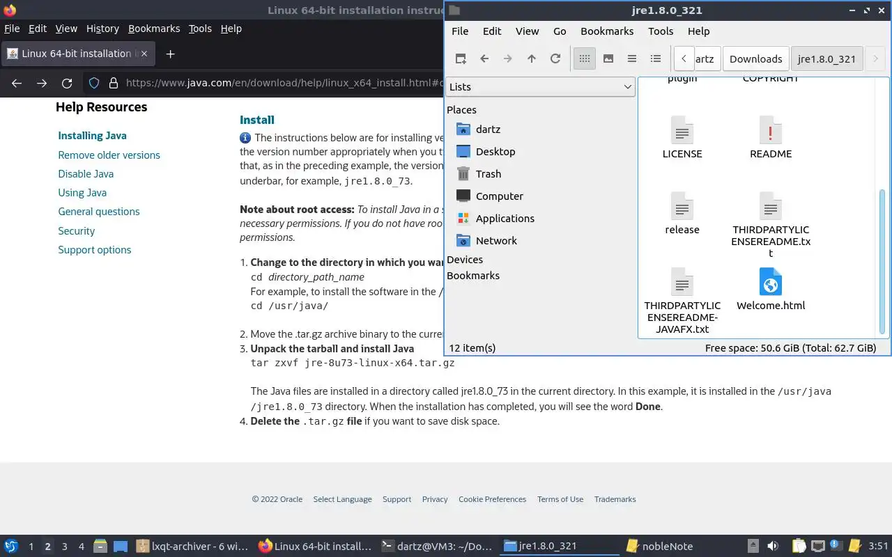Screen dimensions: 892x557
Task: Click the tracking protection shield icon
Action: point(94,84)
